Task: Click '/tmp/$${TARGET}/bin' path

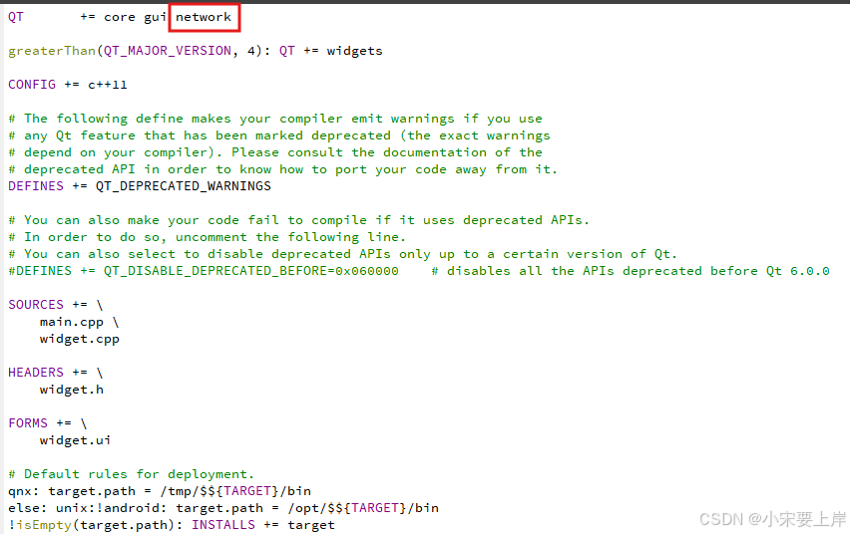Action: point(235,491)
